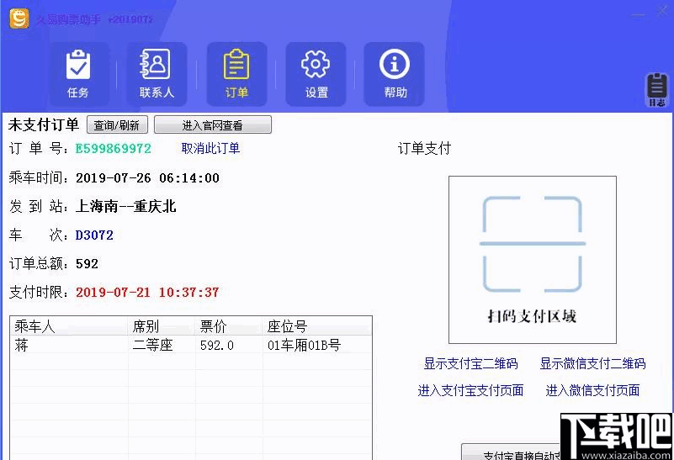This screenshot has width=674, height=460.
Task: Click the app logo icon in title bar
Action: pyautogui.click(x=19, y=19)
